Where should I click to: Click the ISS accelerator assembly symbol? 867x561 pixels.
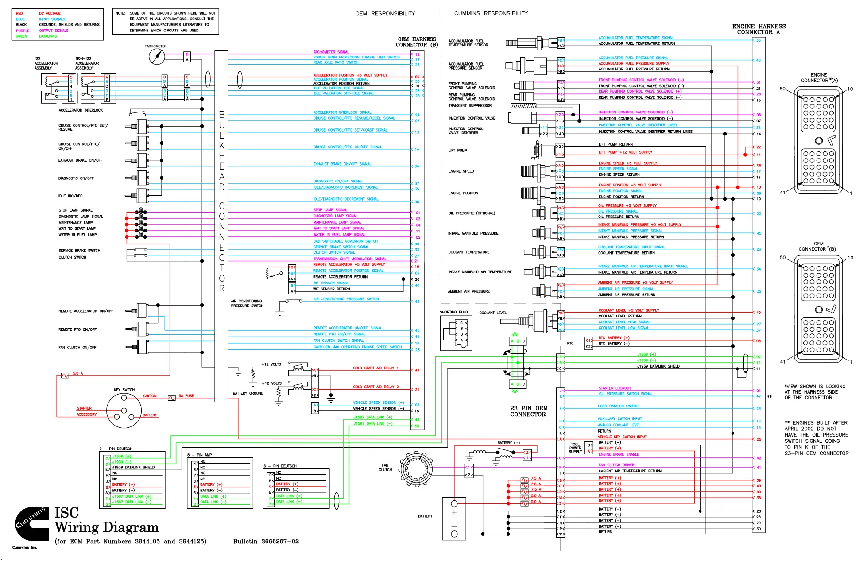coord(58,88)
